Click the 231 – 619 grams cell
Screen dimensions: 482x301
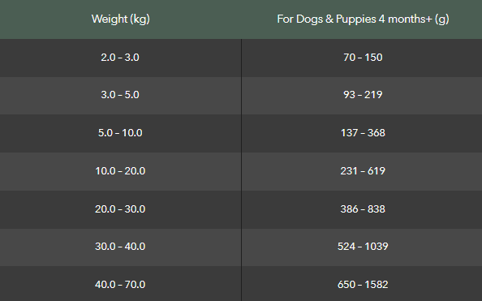[363, 171]
